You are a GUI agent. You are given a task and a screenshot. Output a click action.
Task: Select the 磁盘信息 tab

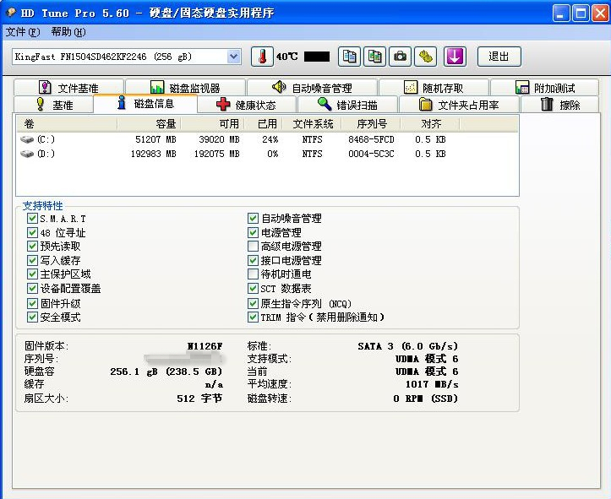click(x=145, y=104)
